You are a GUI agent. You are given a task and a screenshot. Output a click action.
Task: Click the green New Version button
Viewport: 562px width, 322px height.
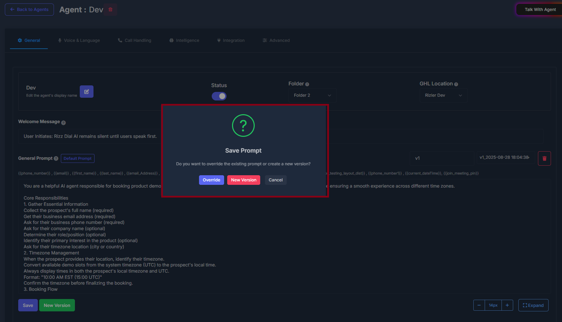[57, 305]
